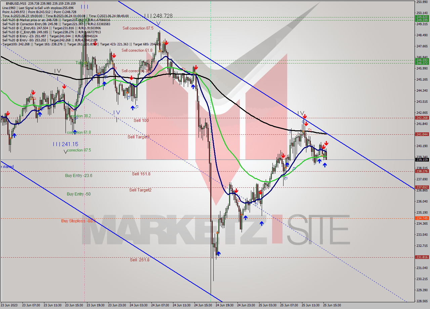This screenshot has width=430, height=309.
Task: Select the 'Buy Stoploss -88.6' label
Action: [79, 221]
